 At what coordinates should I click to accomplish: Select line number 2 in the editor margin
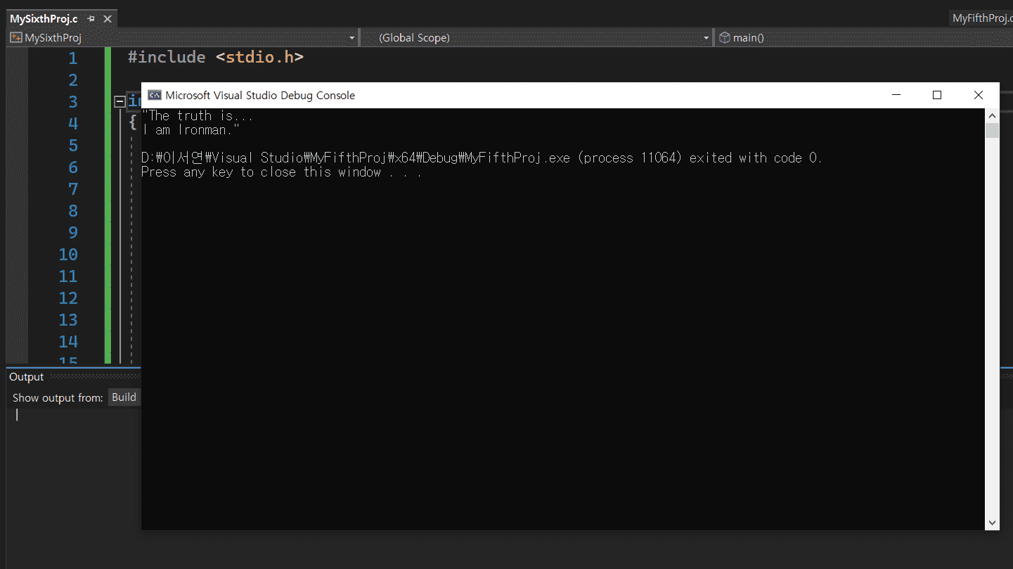73,80
